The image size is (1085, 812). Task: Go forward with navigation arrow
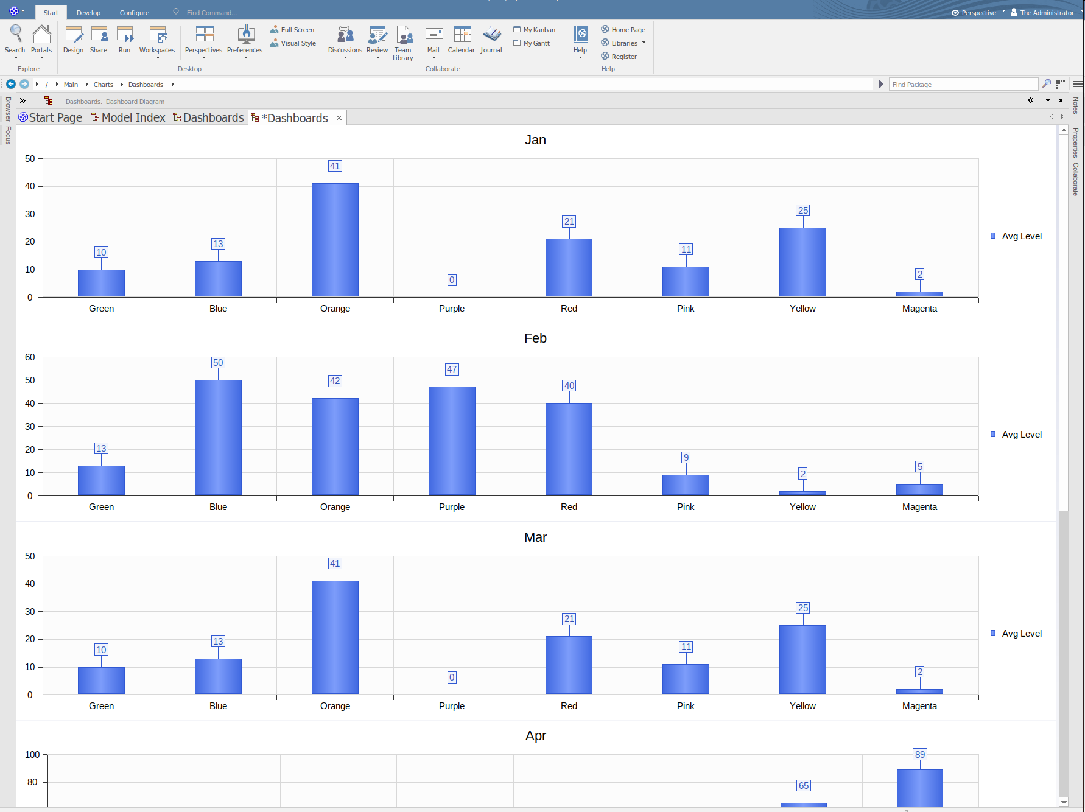pos(24,84)
